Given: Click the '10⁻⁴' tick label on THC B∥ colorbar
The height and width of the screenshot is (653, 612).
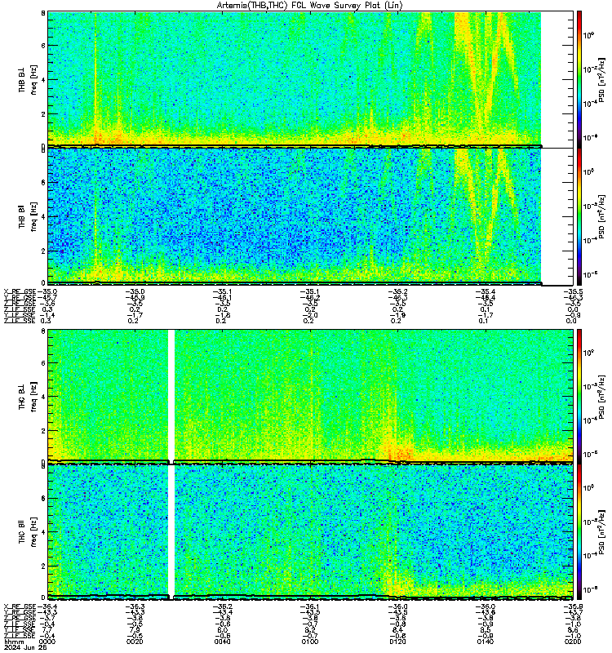Looking at the screenshot, I should (590, 555).
